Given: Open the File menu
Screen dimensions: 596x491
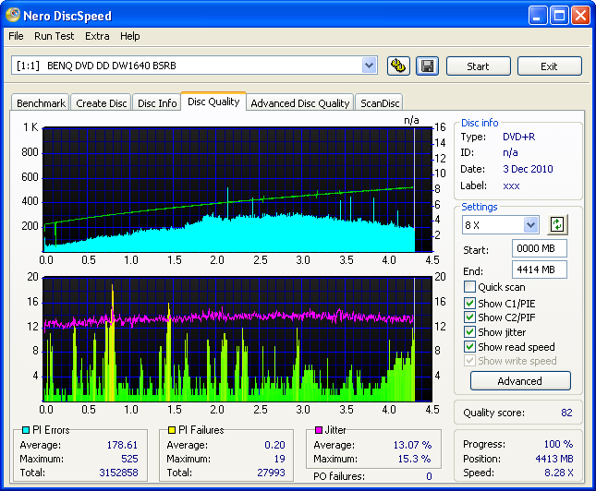Looking at the screenshot, I should [16, 36].
